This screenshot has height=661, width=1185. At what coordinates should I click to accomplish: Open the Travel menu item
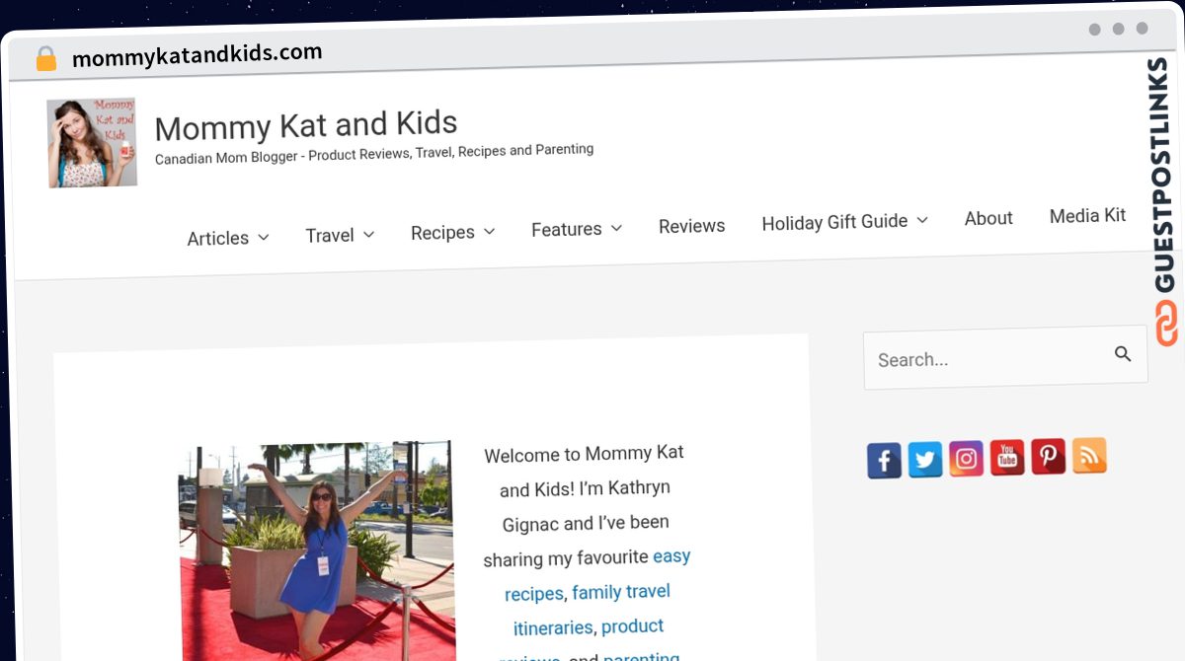pyautogui.click(x=330, y=235)
